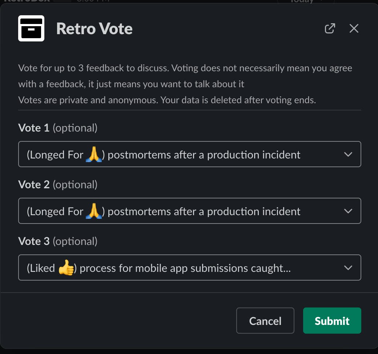Screen dimensions: 378x354
Task: Click the "Vote 3 (optional)" label
Action: click(x=58, y=241)
